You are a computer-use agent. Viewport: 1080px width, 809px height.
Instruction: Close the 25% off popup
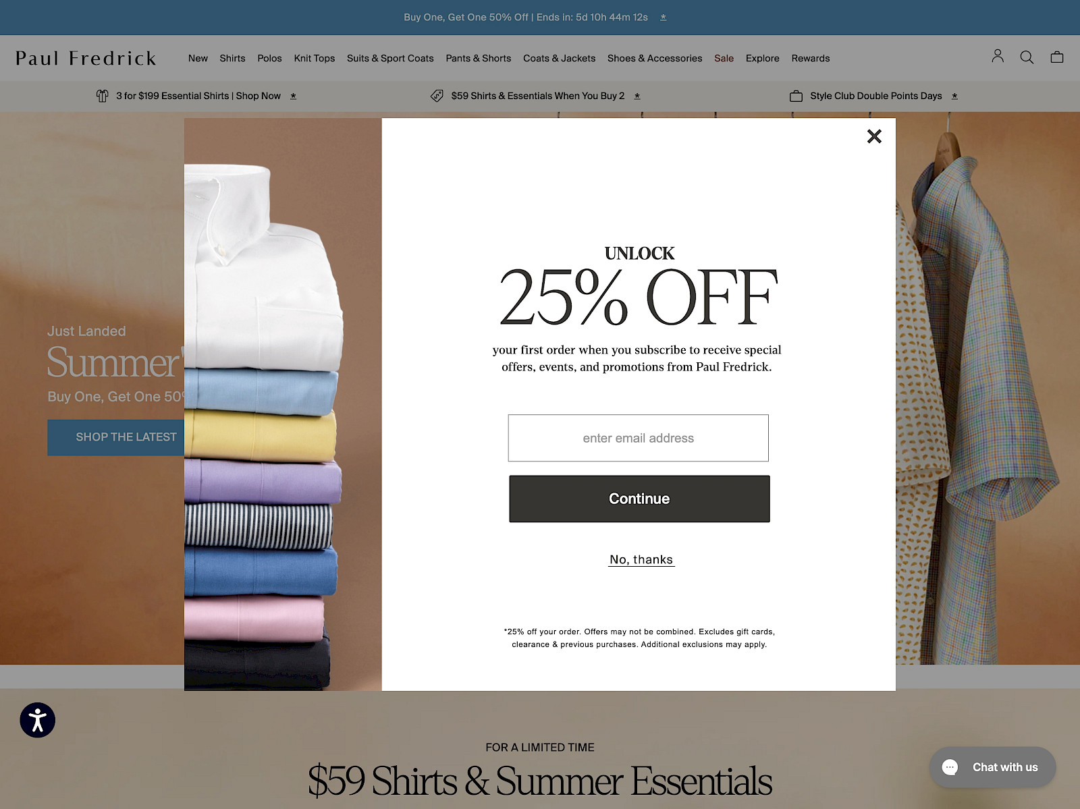874,136
